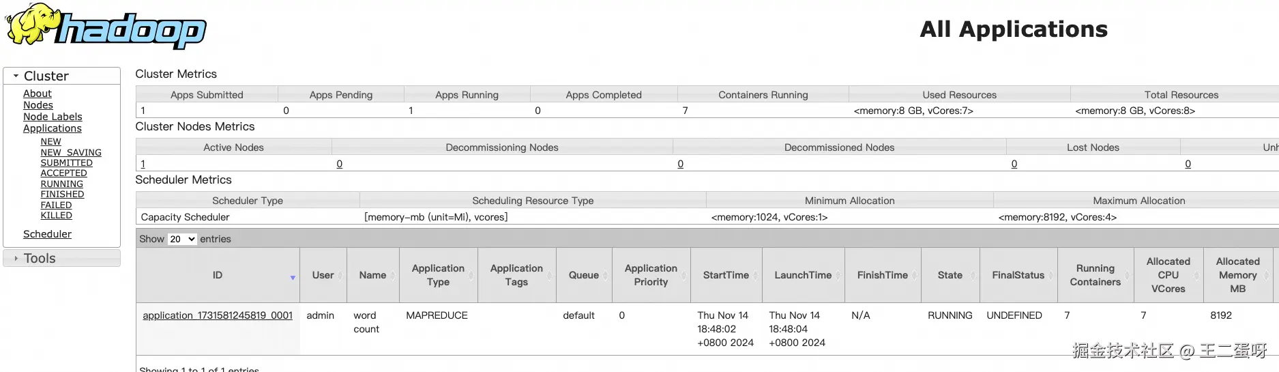
Task: Click the Maximum Allocation value
Action: click(1057, 217)
